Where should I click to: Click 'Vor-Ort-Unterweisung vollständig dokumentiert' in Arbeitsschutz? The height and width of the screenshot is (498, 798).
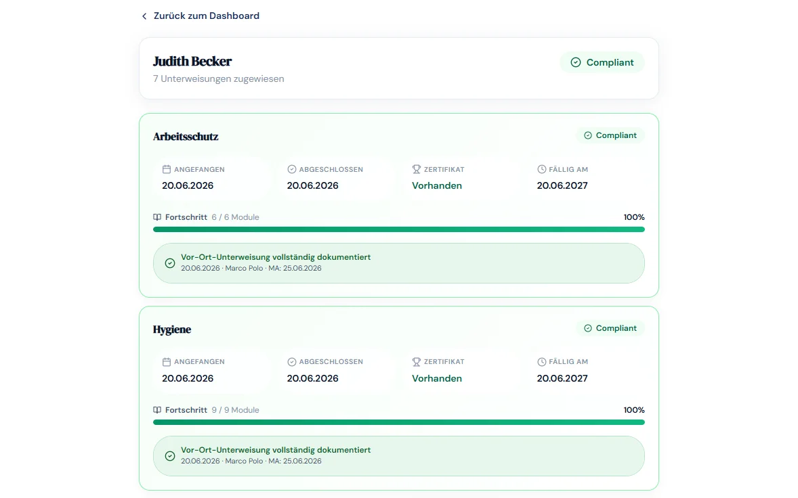[x=276, y=257]
